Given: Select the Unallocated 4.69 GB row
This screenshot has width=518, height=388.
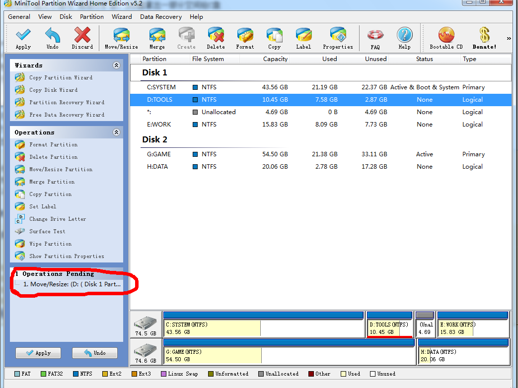Looking at the screenshot, I should coord(321,112).
